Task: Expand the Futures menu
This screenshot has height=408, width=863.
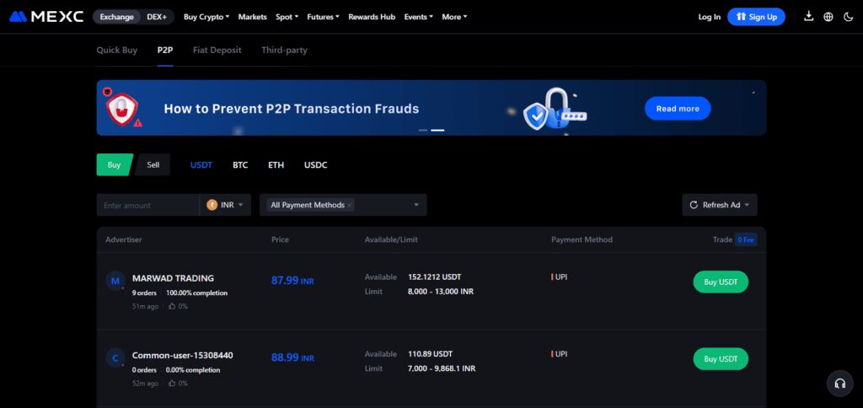Action: 323,17
